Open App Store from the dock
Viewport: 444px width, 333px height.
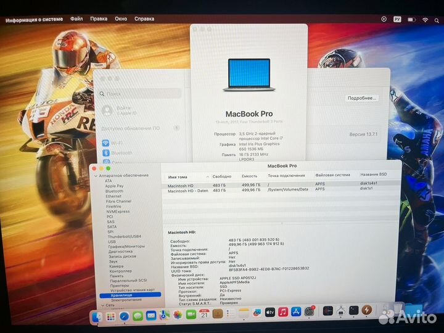(296, 312)
